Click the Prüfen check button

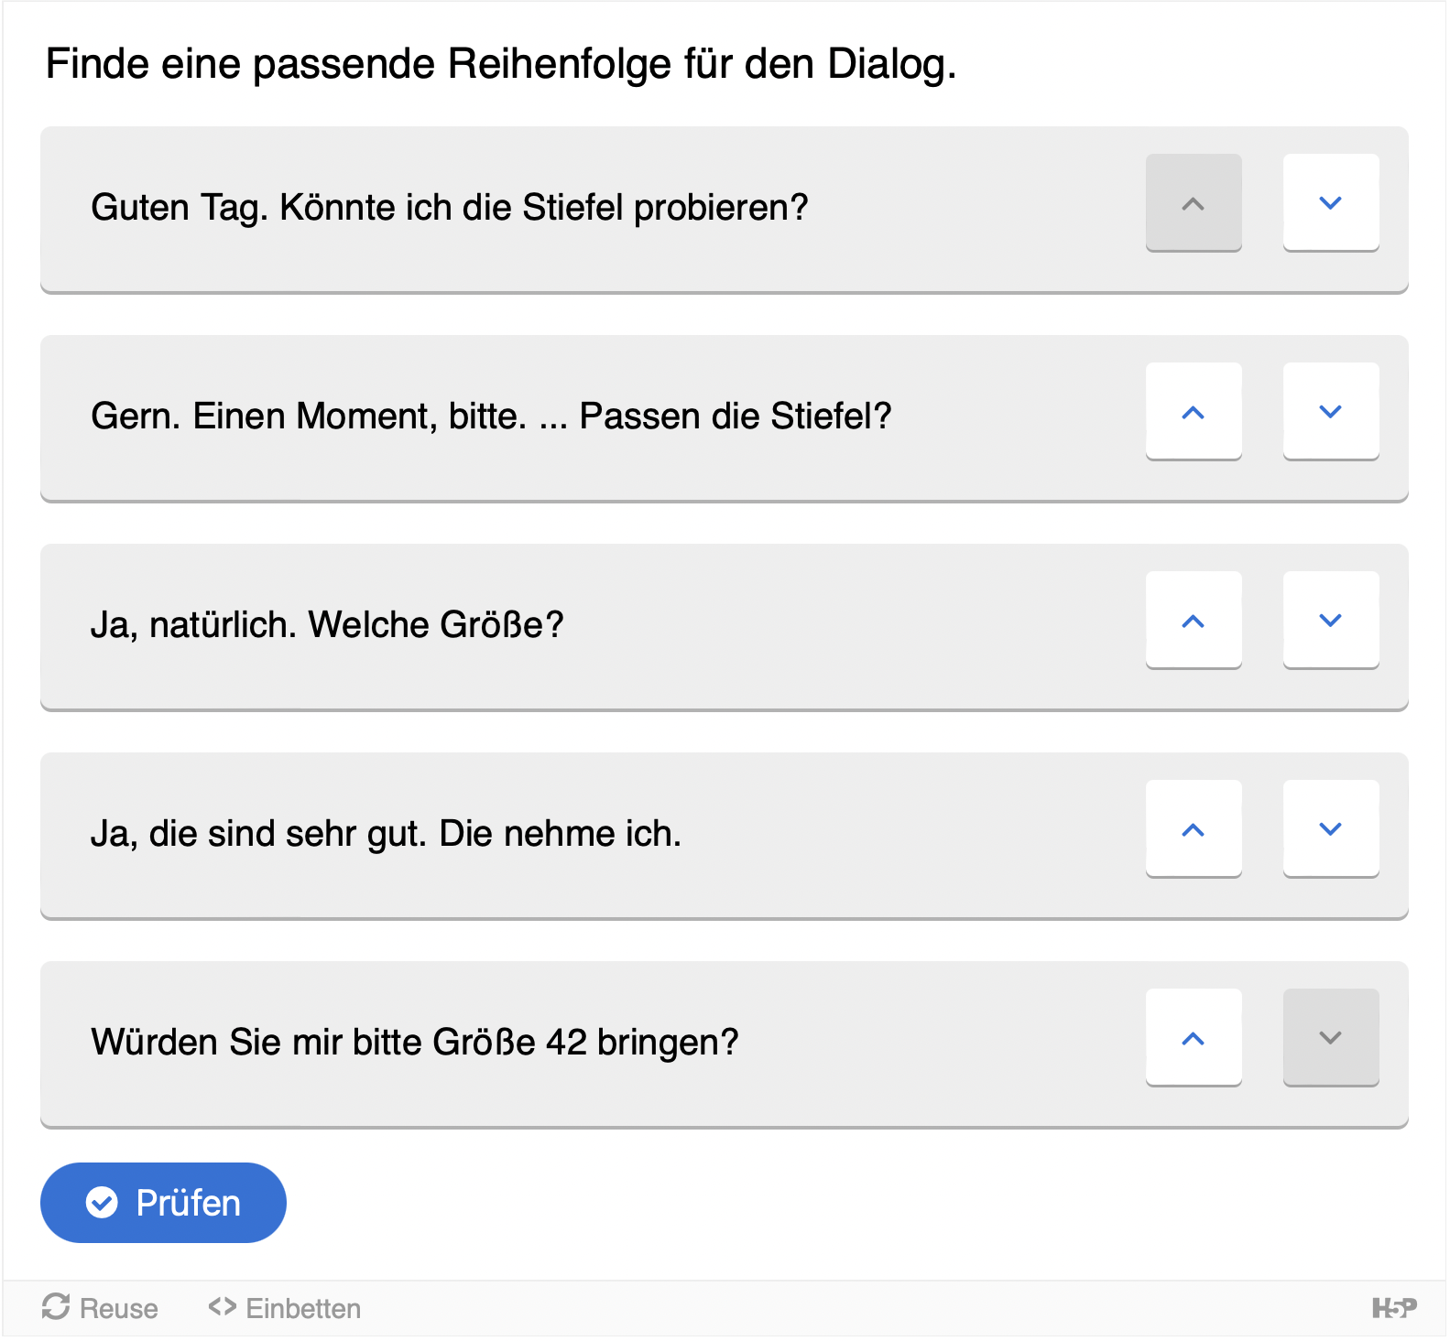tap(163, 1203)
